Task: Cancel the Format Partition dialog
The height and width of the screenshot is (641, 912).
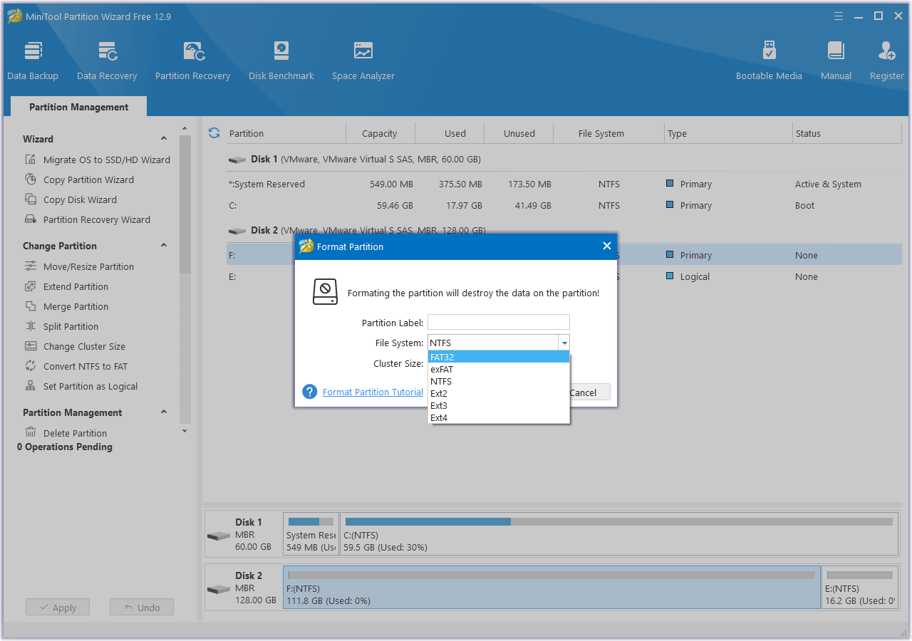Action: click(589, 392)
